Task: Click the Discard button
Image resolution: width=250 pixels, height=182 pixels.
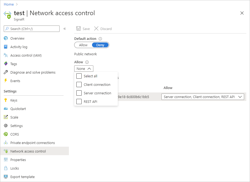Action: 103,29
